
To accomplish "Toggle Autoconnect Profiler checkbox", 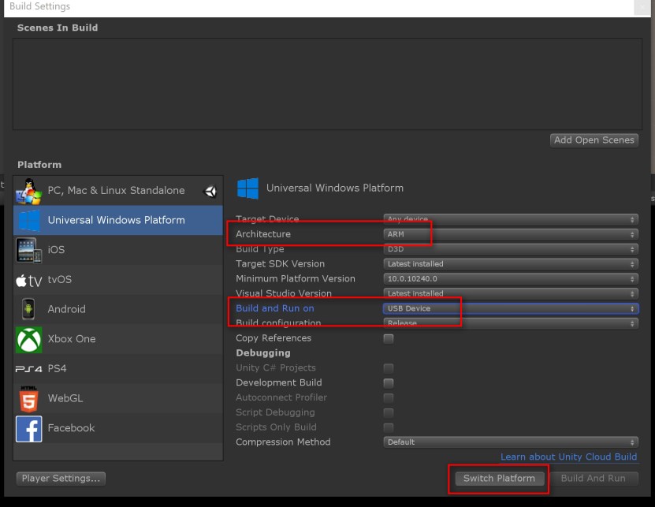I will coord(389,398).
